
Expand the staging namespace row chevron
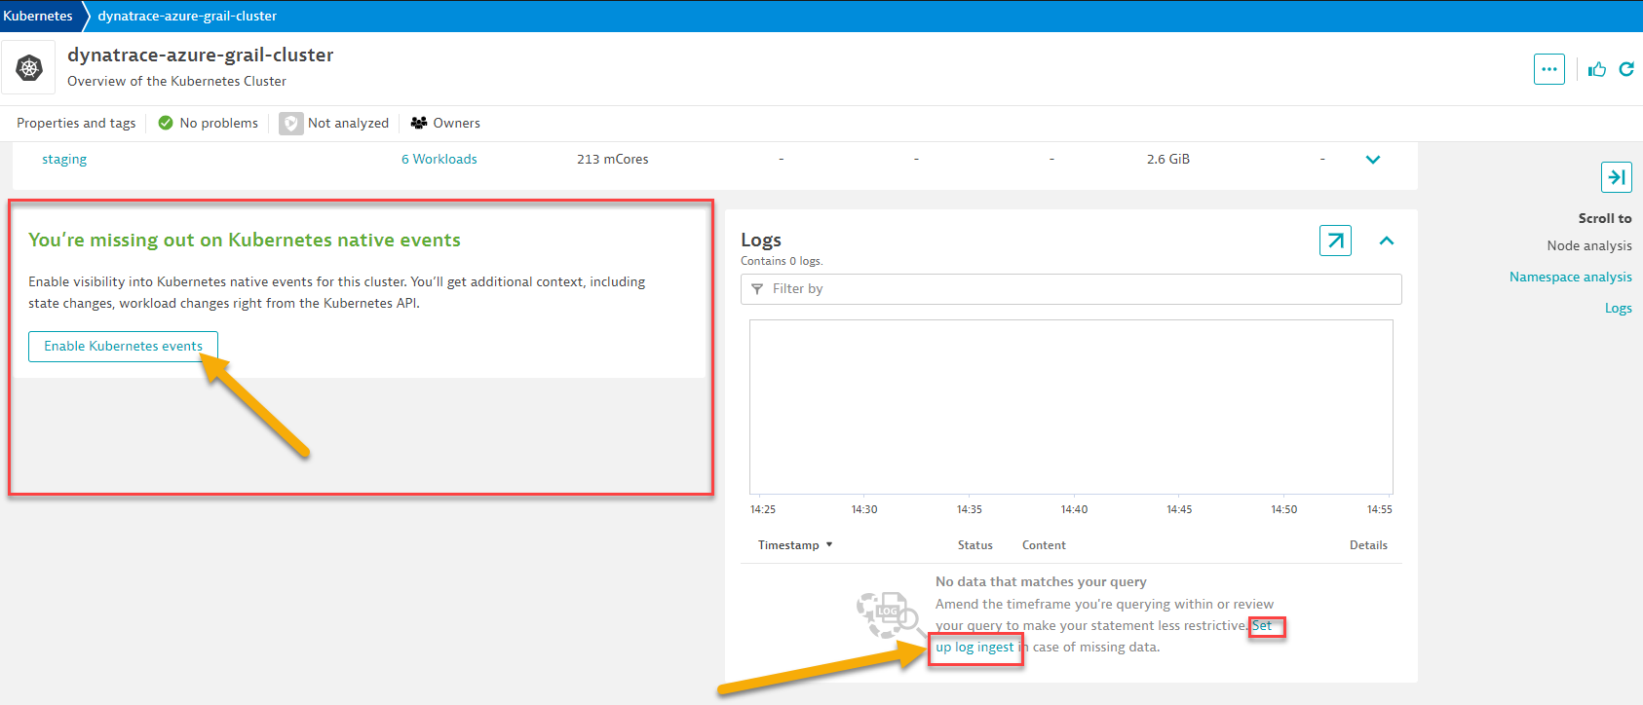pos(1372,160)
